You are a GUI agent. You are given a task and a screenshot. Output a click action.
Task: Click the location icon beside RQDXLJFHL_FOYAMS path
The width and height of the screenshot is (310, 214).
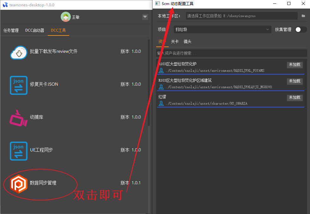point(161,70)
